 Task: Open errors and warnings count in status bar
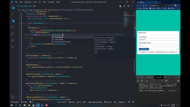(24, 102)
